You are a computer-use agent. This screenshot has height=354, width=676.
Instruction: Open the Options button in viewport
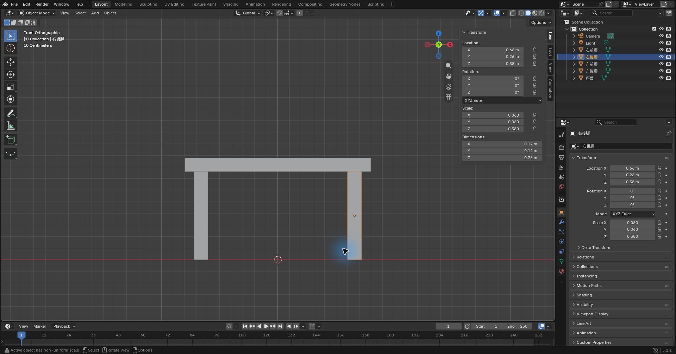click(540, 22)
